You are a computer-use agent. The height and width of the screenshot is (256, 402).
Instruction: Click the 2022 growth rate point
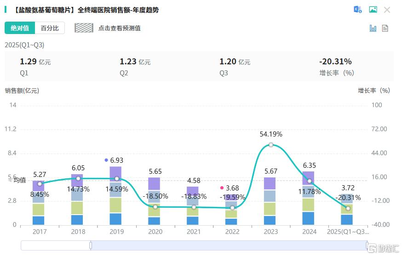click(x=232, y=208)
